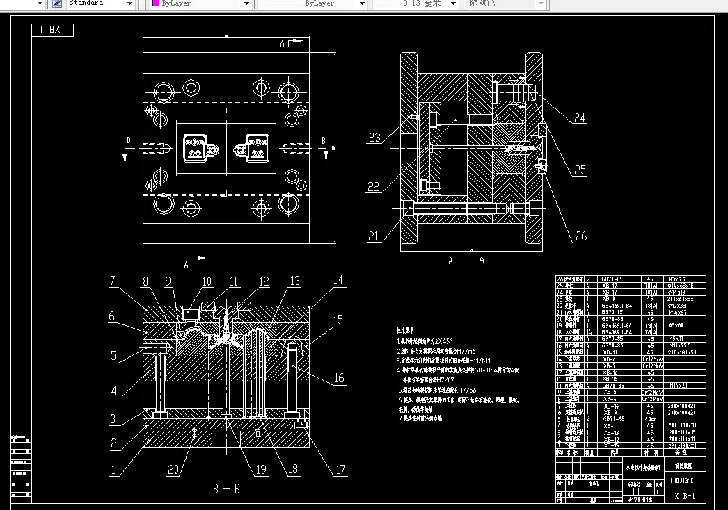Click the X B-1 drawing number in title block
Image resolution: width=728 pixels, height=510 pixels.
tap(684, 496)
